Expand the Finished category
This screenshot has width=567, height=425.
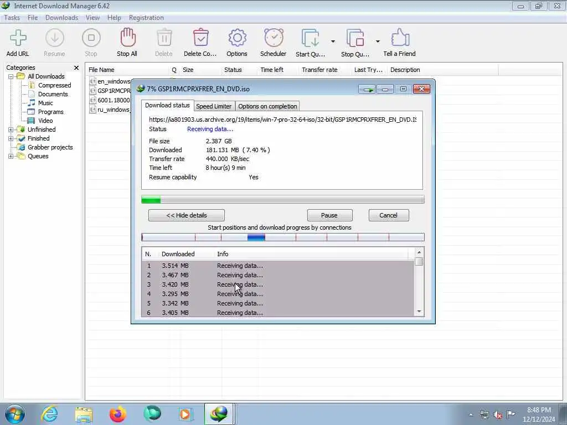pyautogui.click(x=11, y=138)
